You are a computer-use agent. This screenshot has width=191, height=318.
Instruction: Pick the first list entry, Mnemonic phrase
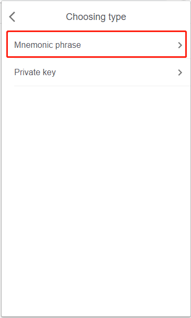[97, 44]
